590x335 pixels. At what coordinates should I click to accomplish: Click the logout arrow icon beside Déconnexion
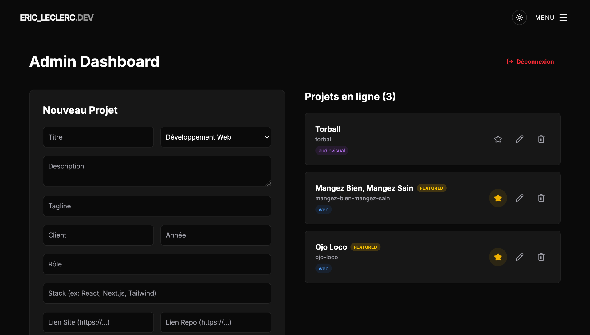tap(510, 62)
